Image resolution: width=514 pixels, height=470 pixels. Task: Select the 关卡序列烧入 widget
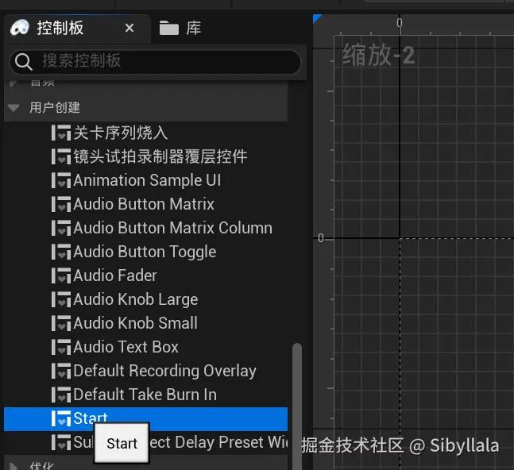pyautogui.click(x=145, y=133)
